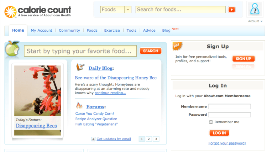Enable the Remember me checkbox
This screenshot has height=152, width=267.
[211, 122]
